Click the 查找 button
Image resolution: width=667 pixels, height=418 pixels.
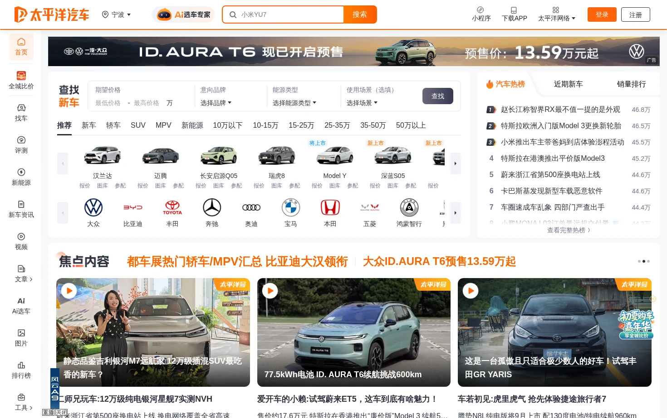438,96
